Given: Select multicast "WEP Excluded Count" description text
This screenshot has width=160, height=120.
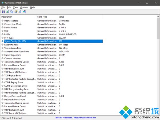Looking at the screenshot, I should coord(14,110).
